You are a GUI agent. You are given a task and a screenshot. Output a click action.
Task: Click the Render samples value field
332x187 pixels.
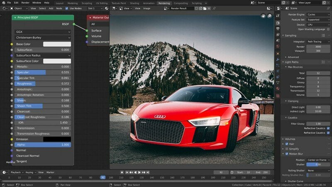(319, 47)
